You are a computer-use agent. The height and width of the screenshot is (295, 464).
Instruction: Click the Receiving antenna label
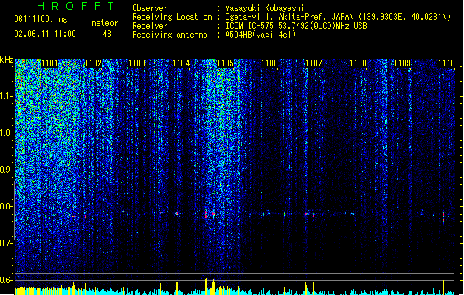point(170,35)
